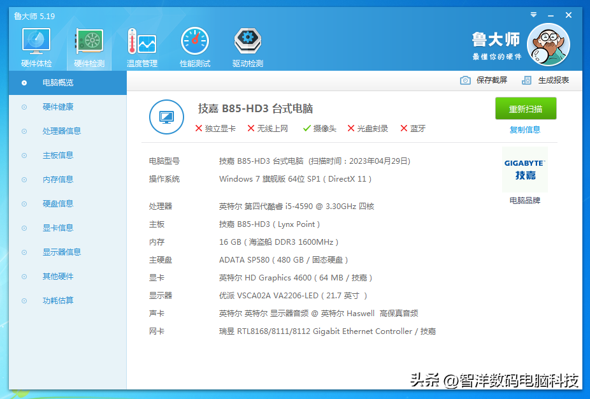Click the 保存截屏 camera icon
The height and width of the screenshot is (399, 590).
(x=465, y=80)
